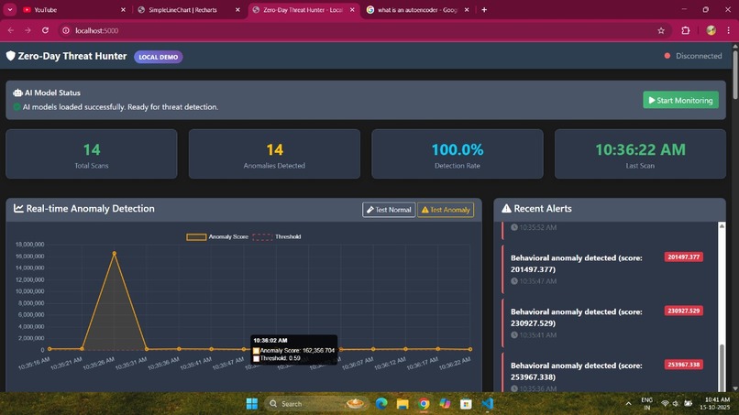Run the Test Normal sample
The height and width of the screenshot is (415, 739).
point(389,210)
